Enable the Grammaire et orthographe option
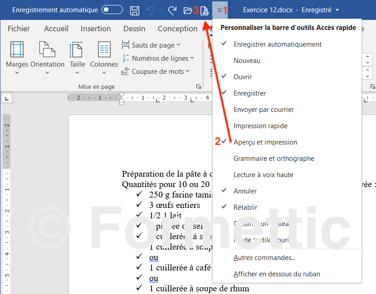This screenshot has height=294, width=376. pos(273,159)
